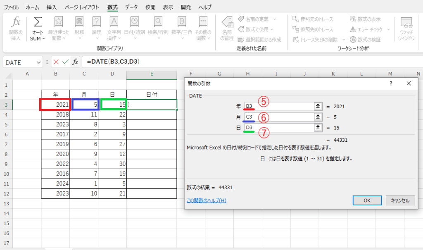This screenshot has width=423, height=250.
Task: Click the green checkmark enter icon in formula bar
Action: [x=65, y=62]
